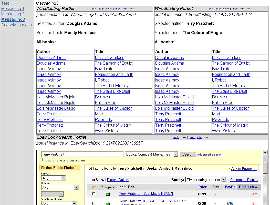Image resolution: width=270 pixels, height=205 pixels.
Task: Click the Time Left column header
Action: 246,187
